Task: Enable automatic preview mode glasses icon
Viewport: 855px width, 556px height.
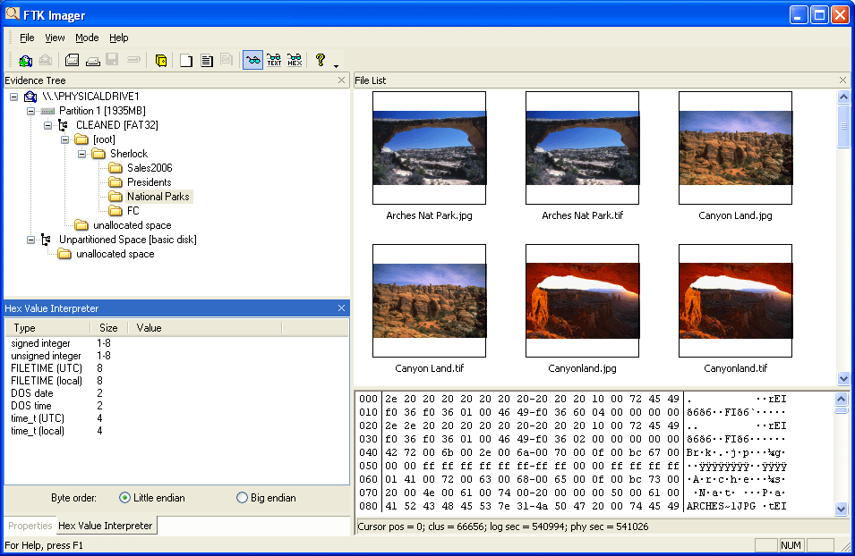Action: coord(252,61)
